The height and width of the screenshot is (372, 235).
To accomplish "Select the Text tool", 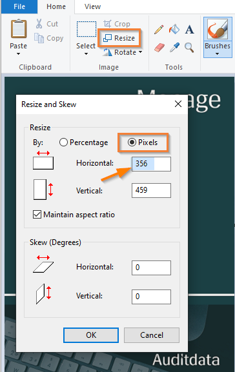I will (189, 30).
